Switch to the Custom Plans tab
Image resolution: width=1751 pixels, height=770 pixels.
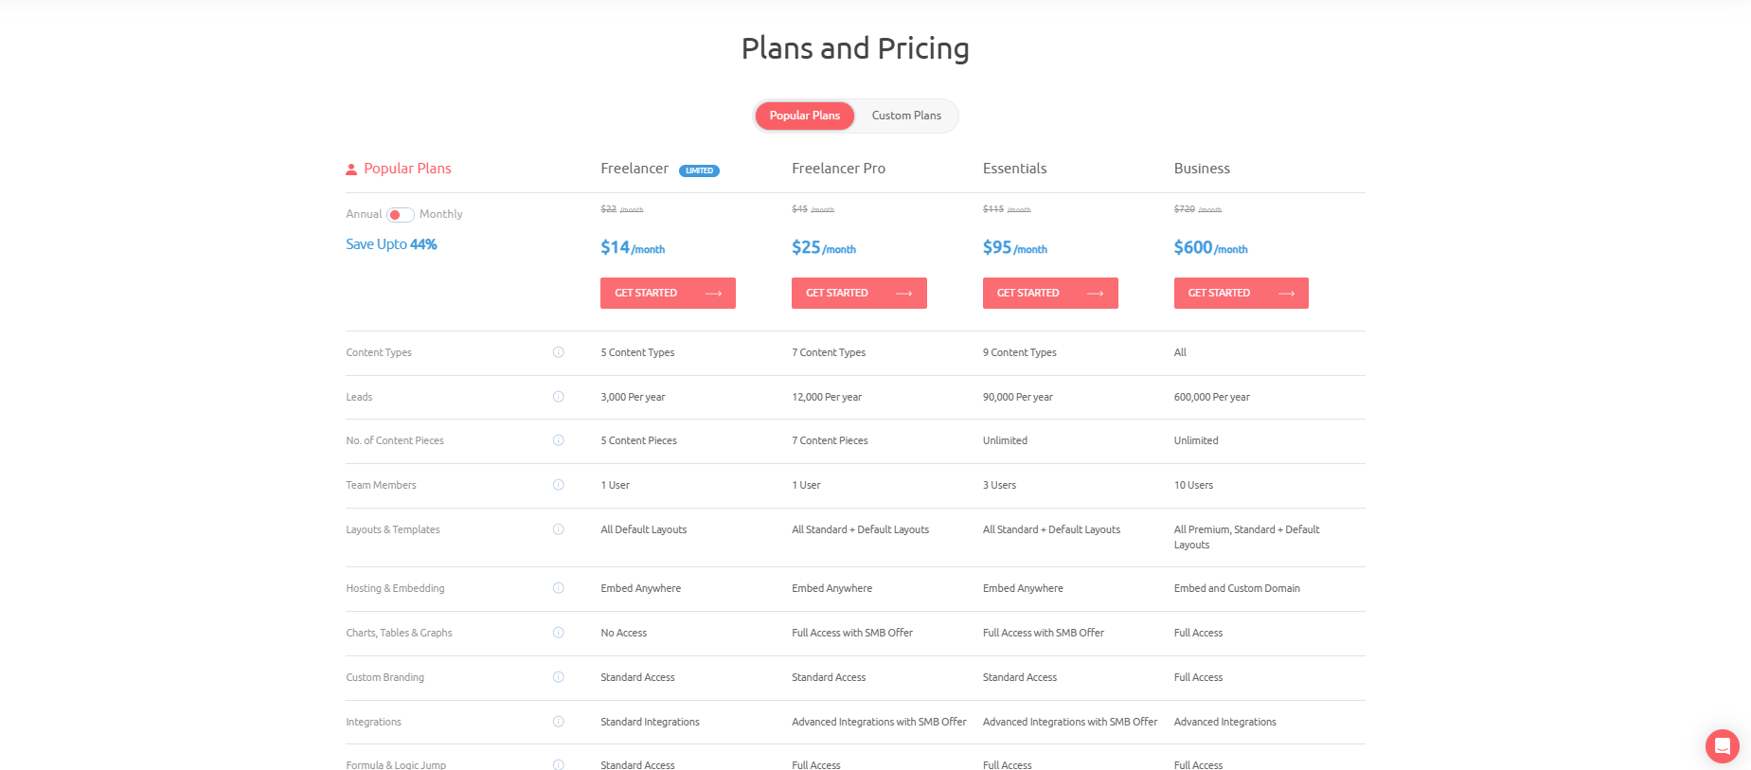906,116
